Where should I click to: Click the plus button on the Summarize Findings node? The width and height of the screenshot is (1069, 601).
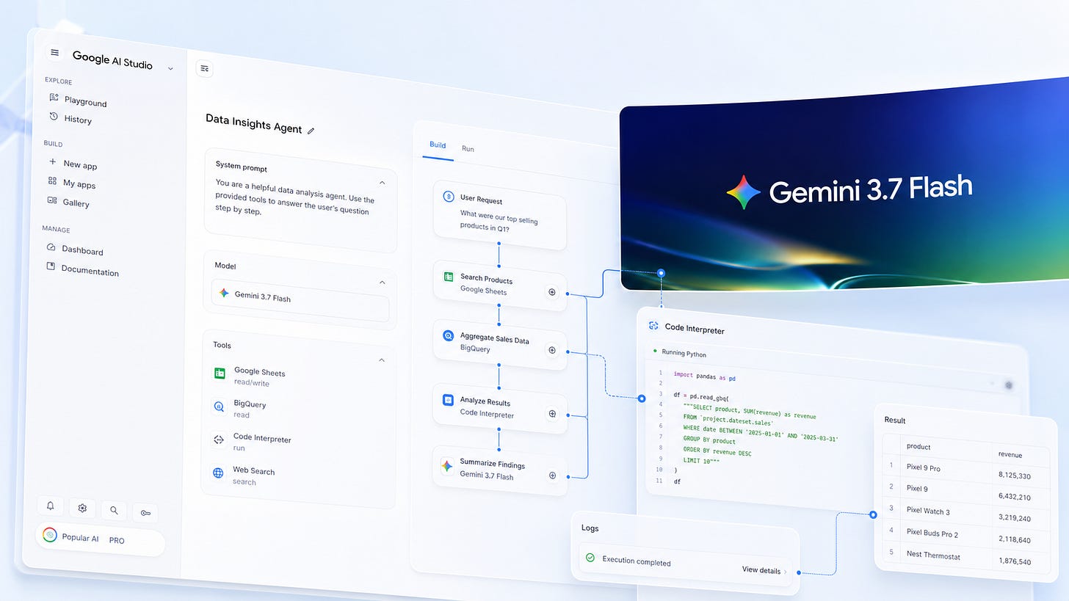[552, 476]
